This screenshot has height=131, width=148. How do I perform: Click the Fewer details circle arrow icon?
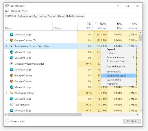tap(8, 121)
